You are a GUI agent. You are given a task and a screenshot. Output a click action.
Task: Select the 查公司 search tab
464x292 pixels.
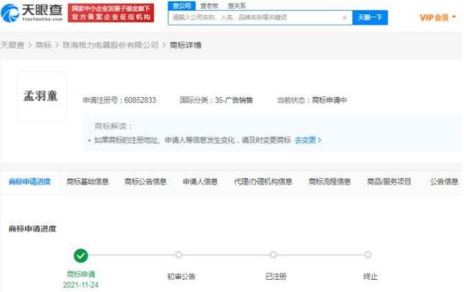click(182, 6)
